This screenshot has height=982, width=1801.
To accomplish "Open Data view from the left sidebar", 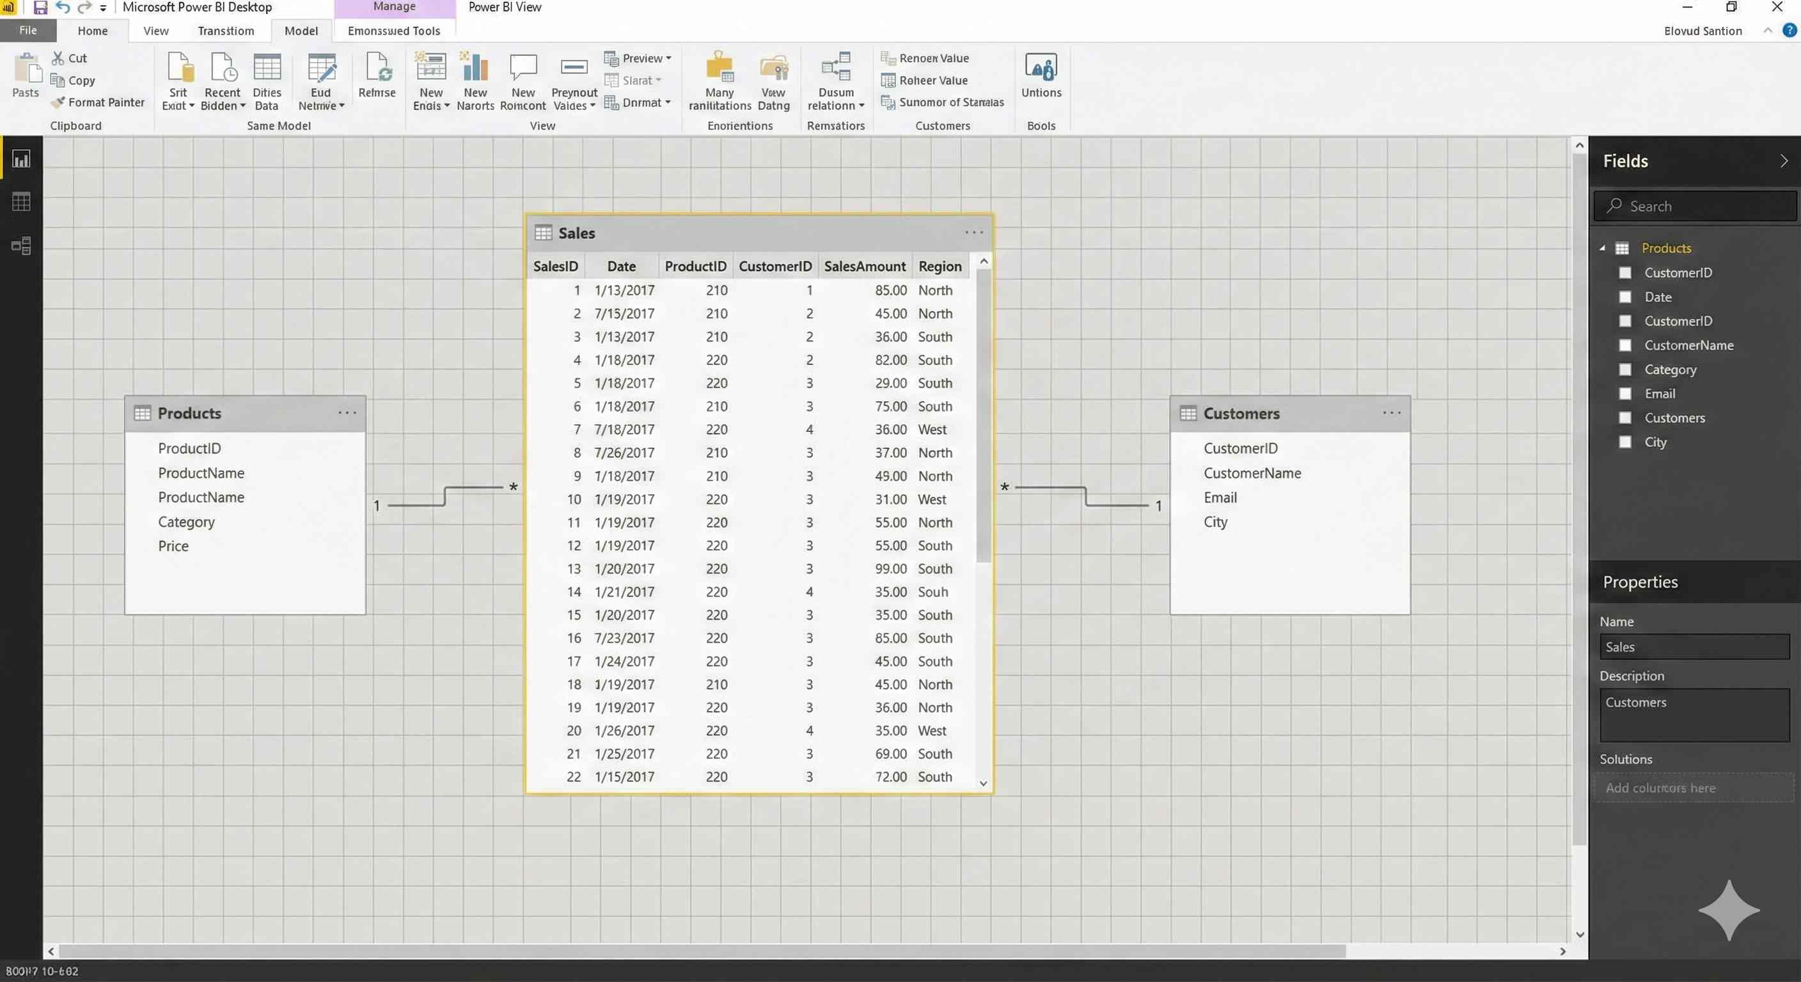I will pyautogui.click(x=21, y=202).
